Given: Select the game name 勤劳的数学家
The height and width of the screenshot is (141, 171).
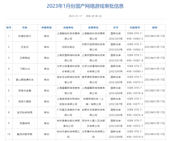Looking at the screenshot, I should tap(25, 134).
